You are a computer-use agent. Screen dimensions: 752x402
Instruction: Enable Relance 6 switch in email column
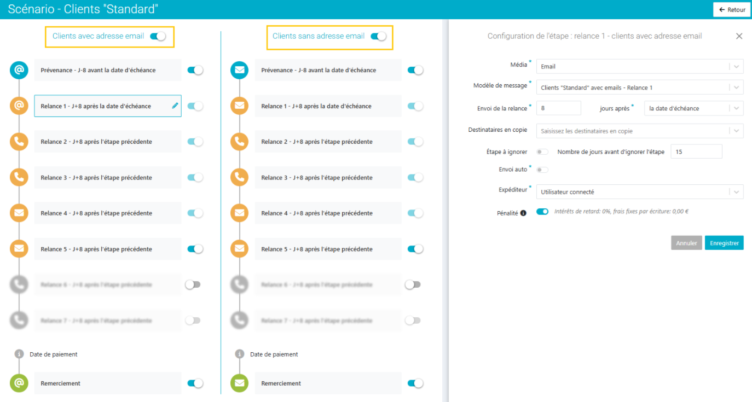[193, 285]
